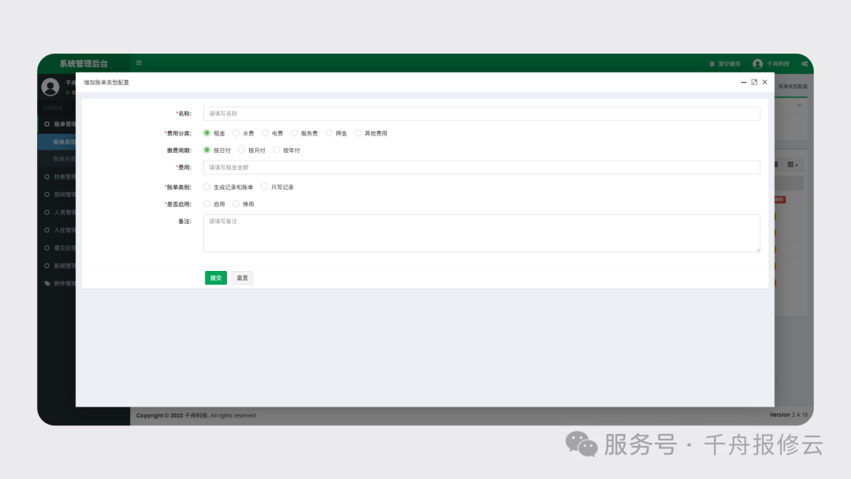The image size is (851, 479).
Task: Open the 入住管理 sidebar item
Action: click(x=48, y=229)
